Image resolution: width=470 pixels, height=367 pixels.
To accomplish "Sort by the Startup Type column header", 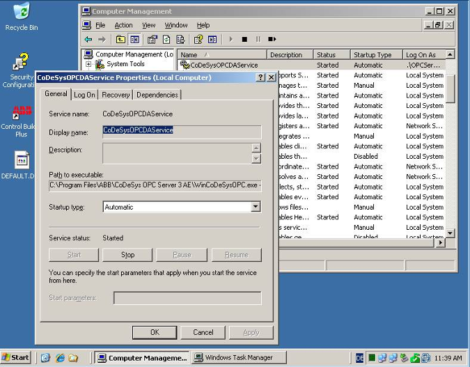I will [376, 55].
